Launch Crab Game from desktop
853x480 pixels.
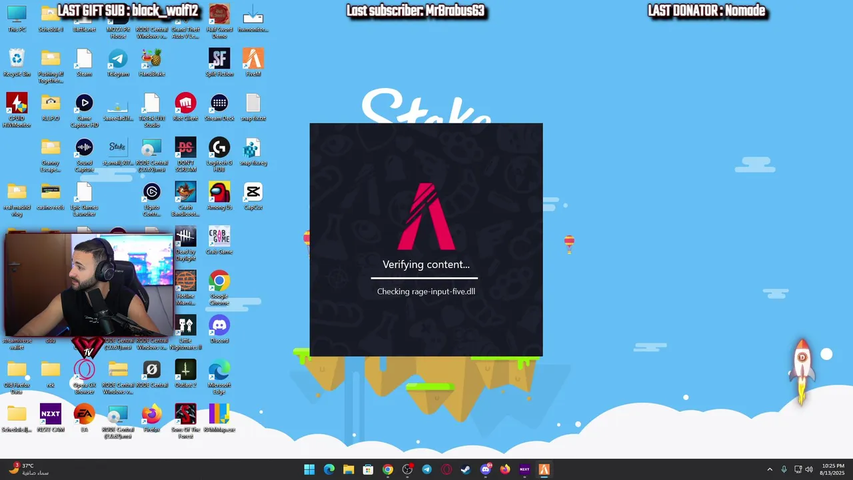coord(219,240)
